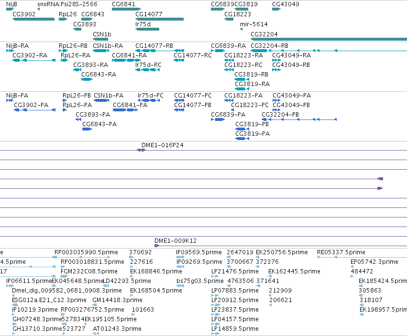Click the DME1-016P24 clone marker
407x336 pixels.
(x=141, y=150)
